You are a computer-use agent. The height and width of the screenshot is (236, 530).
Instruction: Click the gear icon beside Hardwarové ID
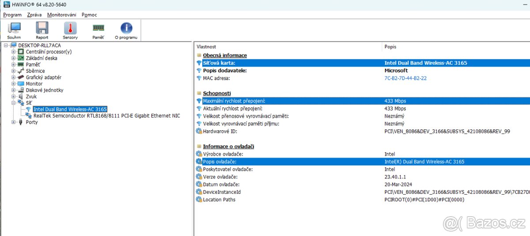point(199,131)
